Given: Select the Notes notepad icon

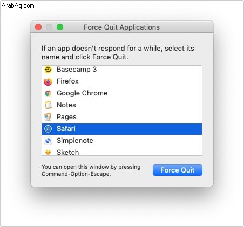Looking at the screenshot, I should pos(48,105).
